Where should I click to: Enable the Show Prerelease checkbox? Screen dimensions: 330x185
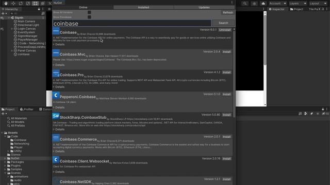pyautogui.click(x=89, y=17)
